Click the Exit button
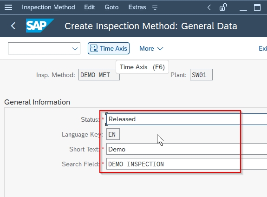This screenshot has height=197, width=267. coord(263,48)
